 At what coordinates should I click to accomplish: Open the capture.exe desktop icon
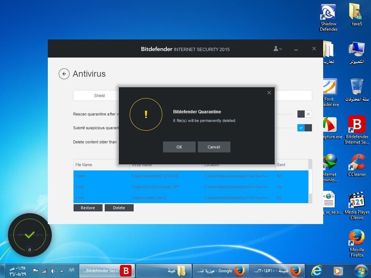(x=333, y=128)
